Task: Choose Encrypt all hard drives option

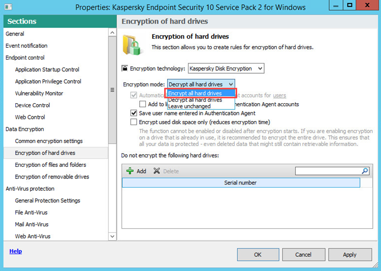Action: click(201, 93)
